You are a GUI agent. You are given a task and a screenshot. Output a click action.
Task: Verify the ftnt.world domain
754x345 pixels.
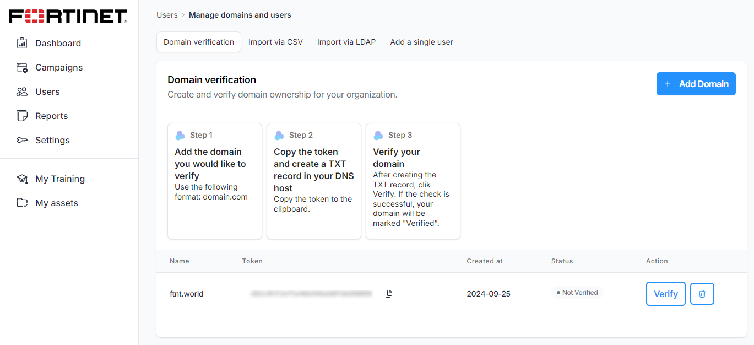click(x=665, y=293)
